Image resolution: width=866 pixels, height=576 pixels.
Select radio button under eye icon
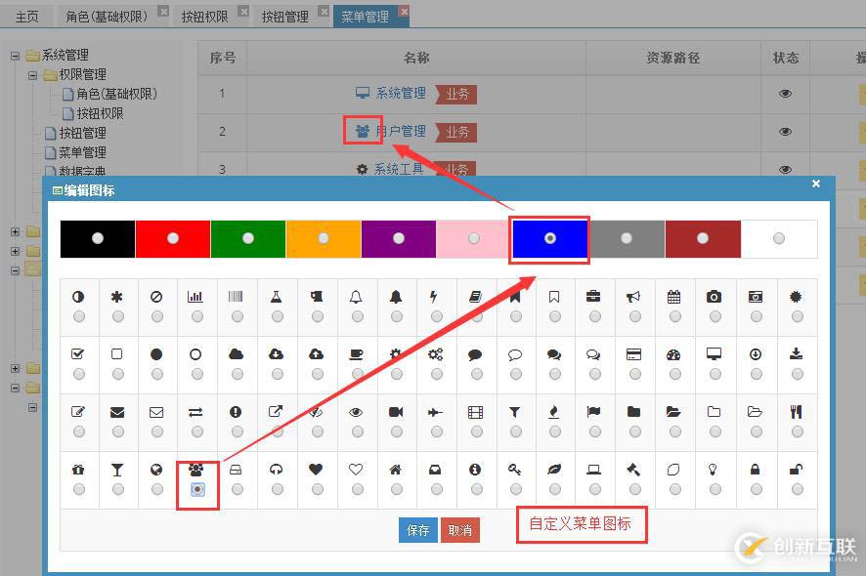click(x=358, y=432)
